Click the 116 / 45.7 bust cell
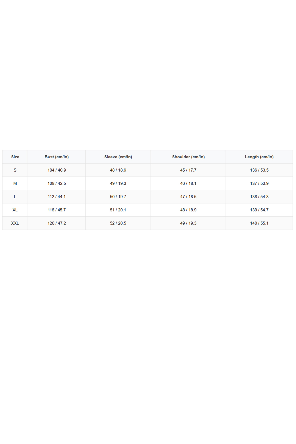This screenshot has height=444, width=296. click(57, 210)
